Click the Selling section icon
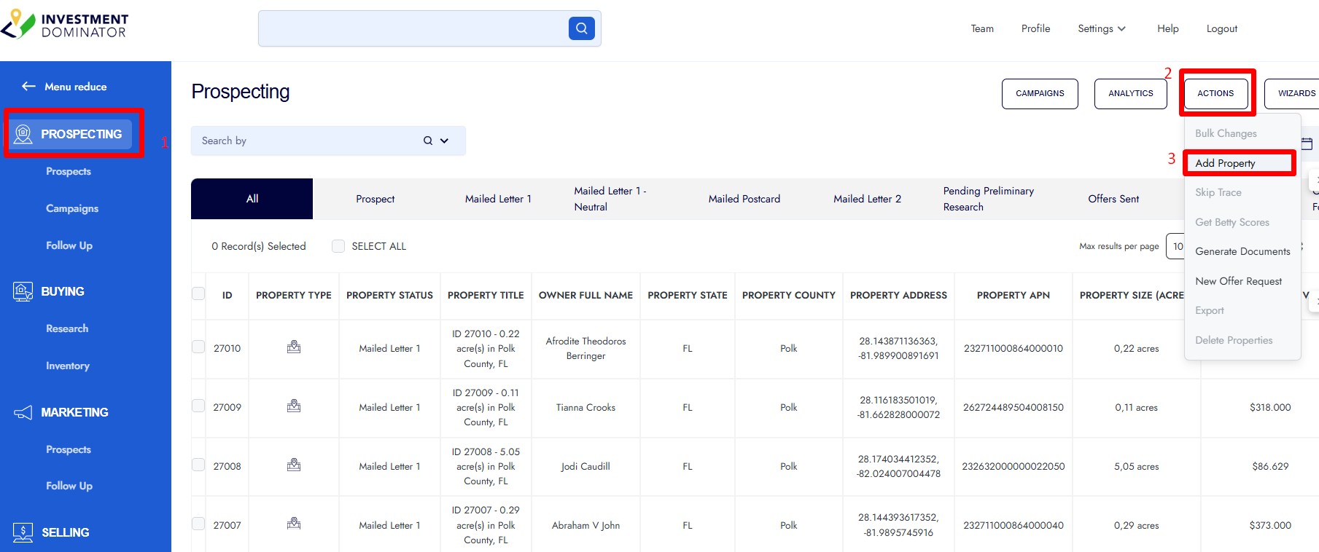Screen dimensions: 1319x552 pos(23,532)
